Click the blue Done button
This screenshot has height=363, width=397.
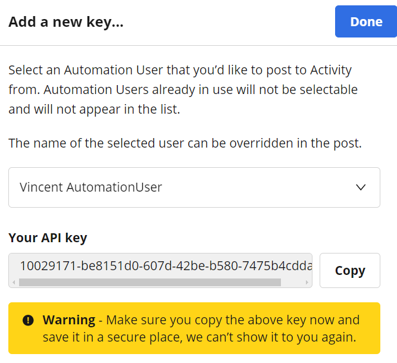(x=366, y=21)
